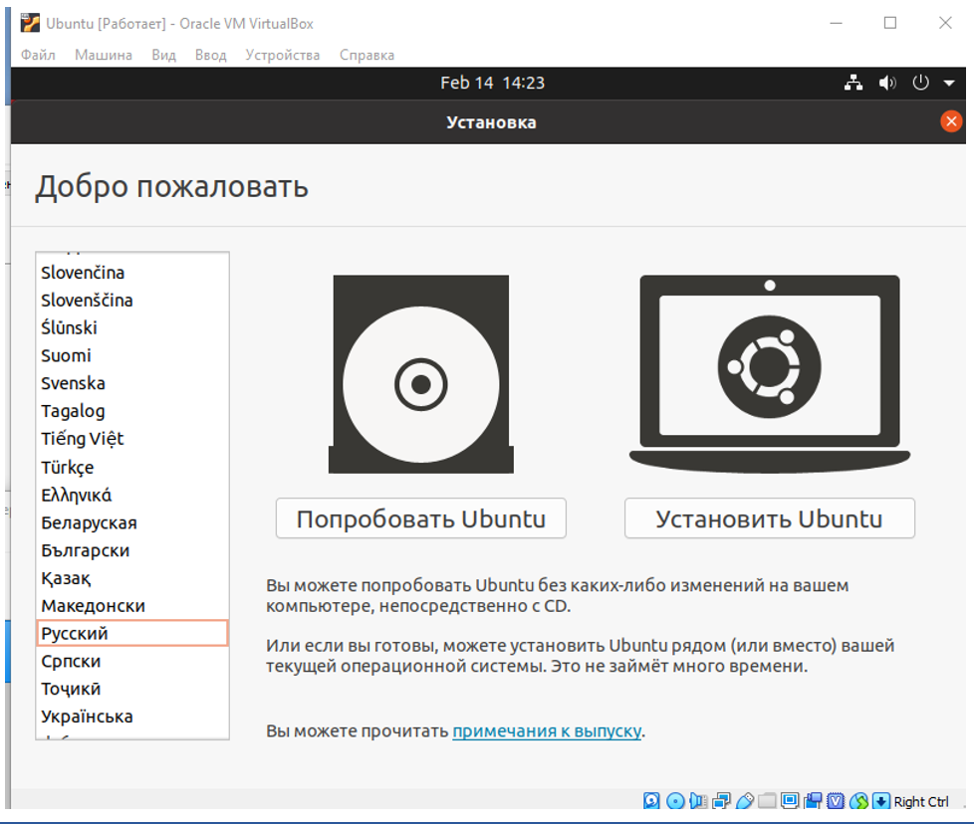Pick Српски from the language list
Viewport: 974px width, 824px height.
pyautogui.click(x=132, y=661)
